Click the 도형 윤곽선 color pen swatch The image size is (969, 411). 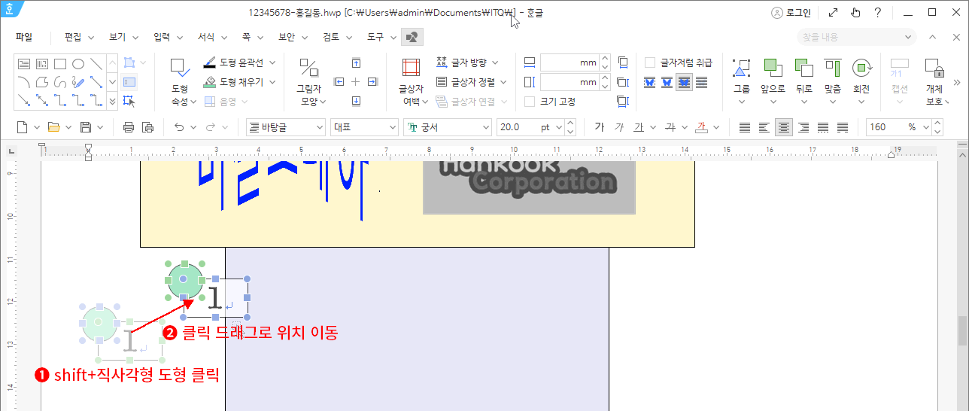[211, 62]
